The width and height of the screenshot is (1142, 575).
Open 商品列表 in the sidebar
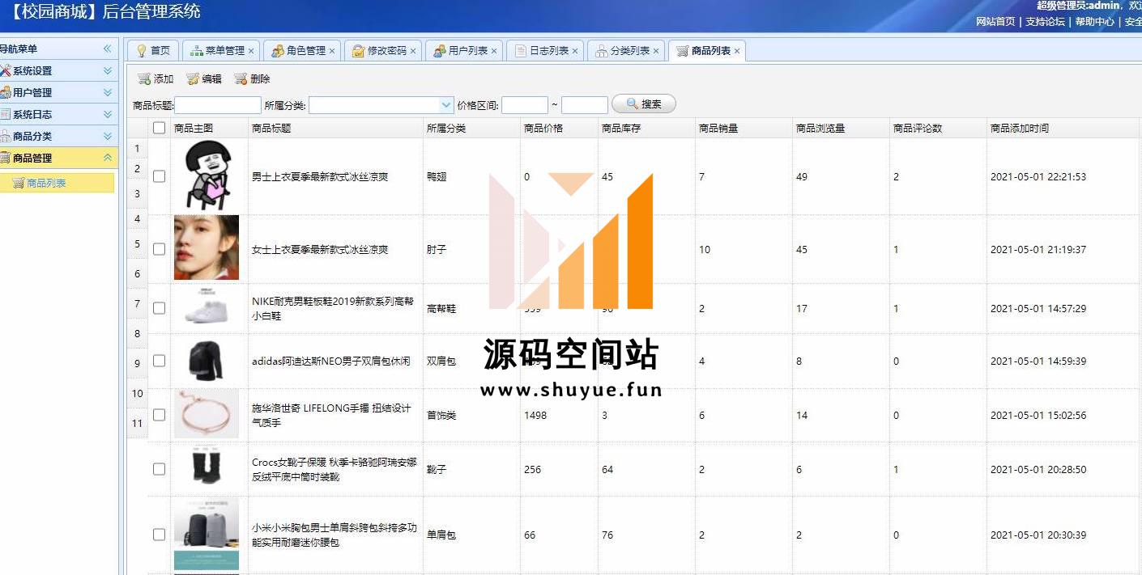(57, 184)
